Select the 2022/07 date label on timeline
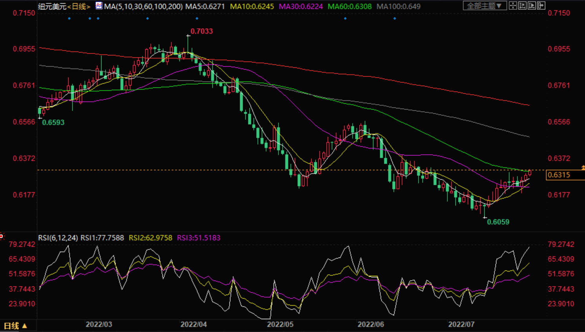This screenshot has width=585, height=332. (461, 325)
